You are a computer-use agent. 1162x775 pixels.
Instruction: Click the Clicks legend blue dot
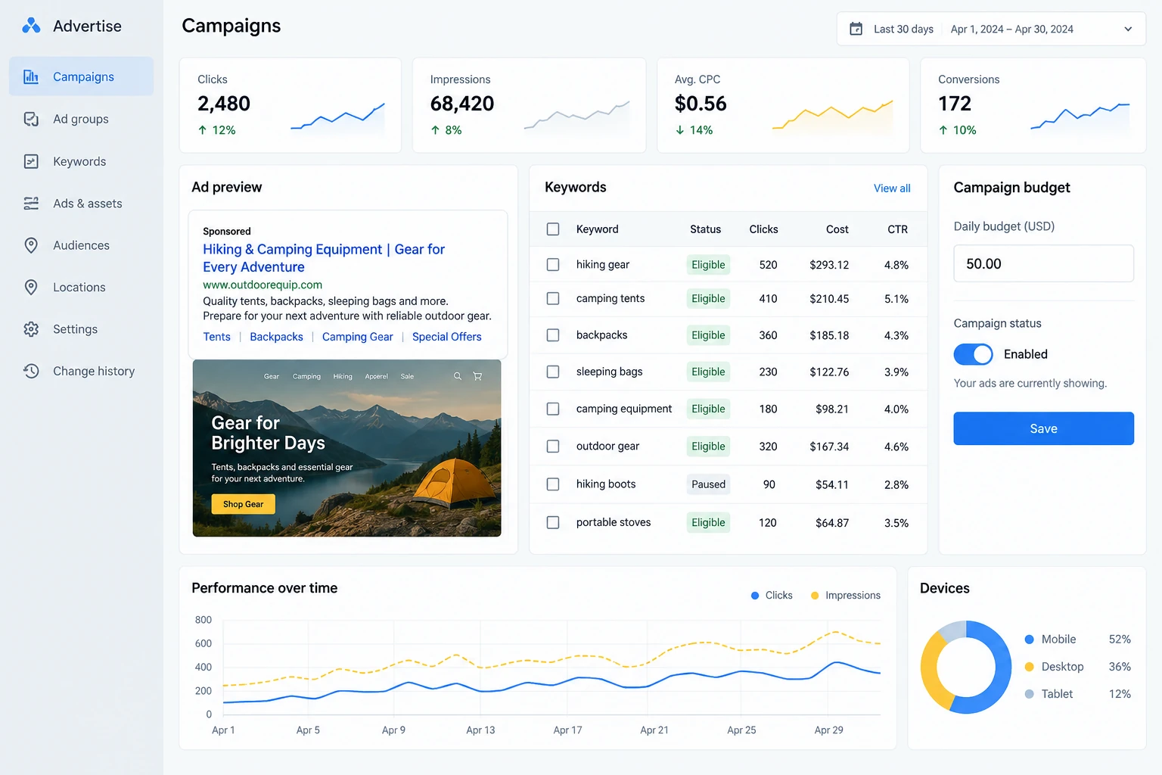point(754,596)
